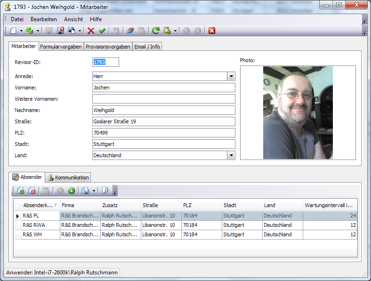Image resolution: width=371 pixels, height=281 pixels.
Task: Click the PLZ field containing 70499
Action: [x=164, y=133]
